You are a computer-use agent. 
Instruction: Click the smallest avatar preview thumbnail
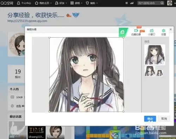click(160, 73)
